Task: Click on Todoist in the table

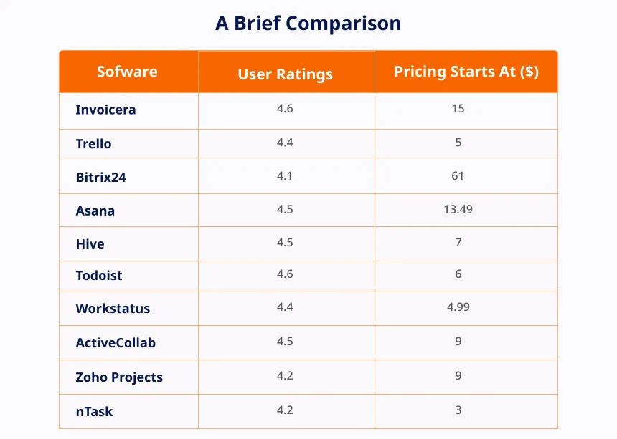Action: 99,275
